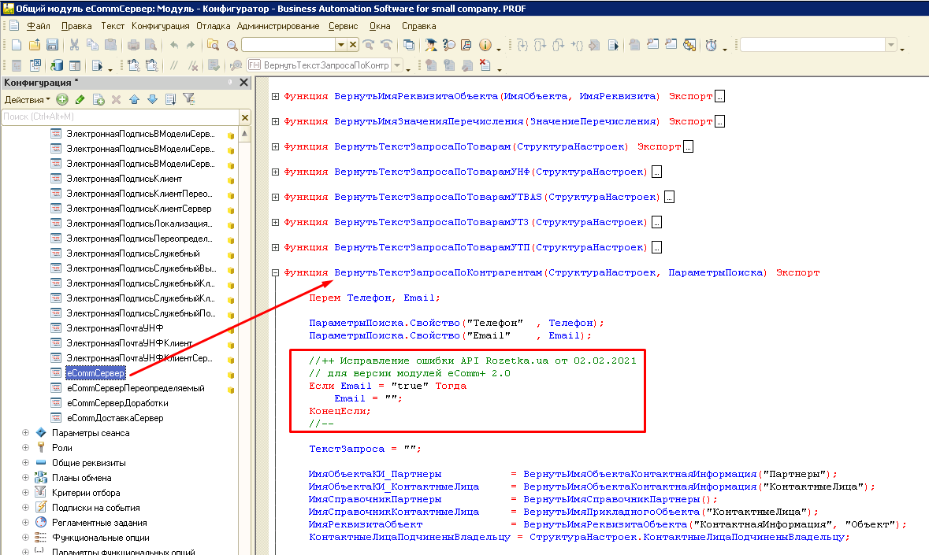Click the Update database configuration cylinder icon
929x555 pixels.
point(57,65)
